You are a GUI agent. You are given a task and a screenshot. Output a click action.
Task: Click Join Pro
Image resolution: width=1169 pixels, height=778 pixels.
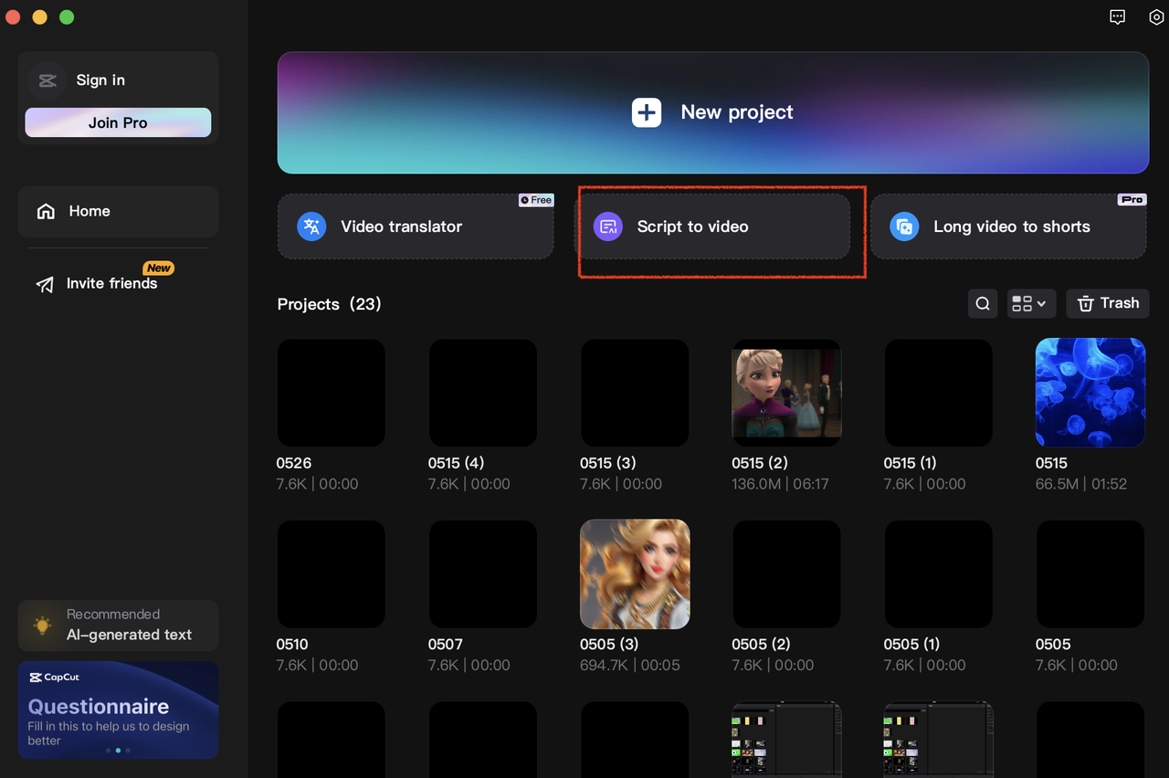pos(118,122)
